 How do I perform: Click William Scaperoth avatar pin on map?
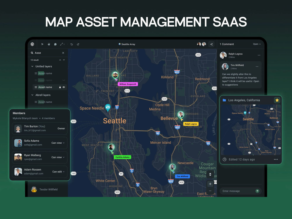click(x=115, y=75)
